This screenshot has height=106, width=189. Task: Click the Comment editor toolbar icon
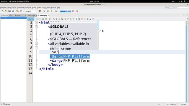pyautogui.click(x=87, y=19)
